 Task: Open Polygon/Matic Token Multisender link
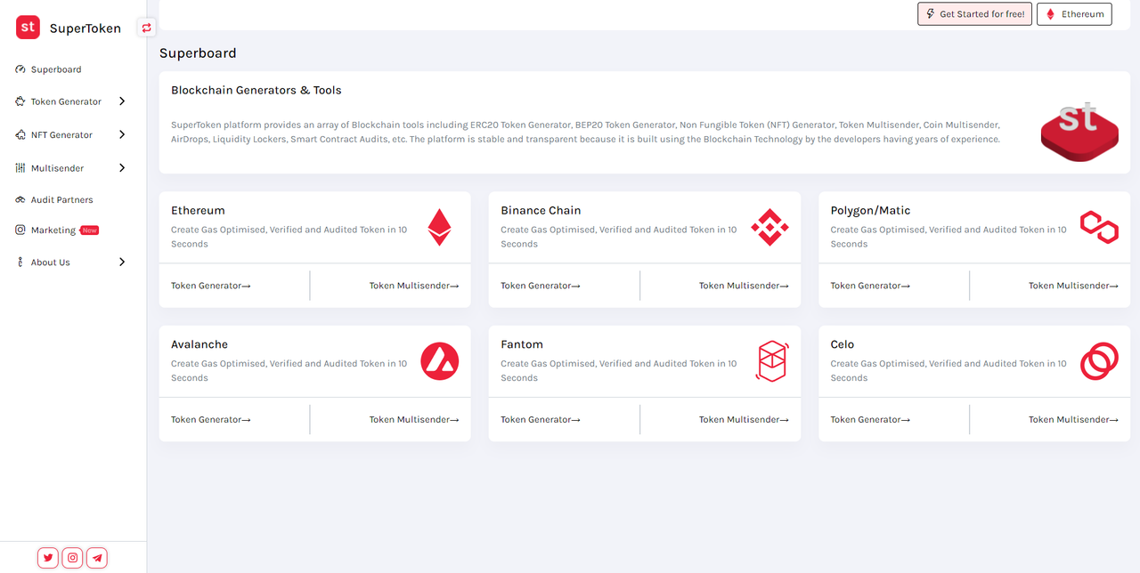[1073, 286]
